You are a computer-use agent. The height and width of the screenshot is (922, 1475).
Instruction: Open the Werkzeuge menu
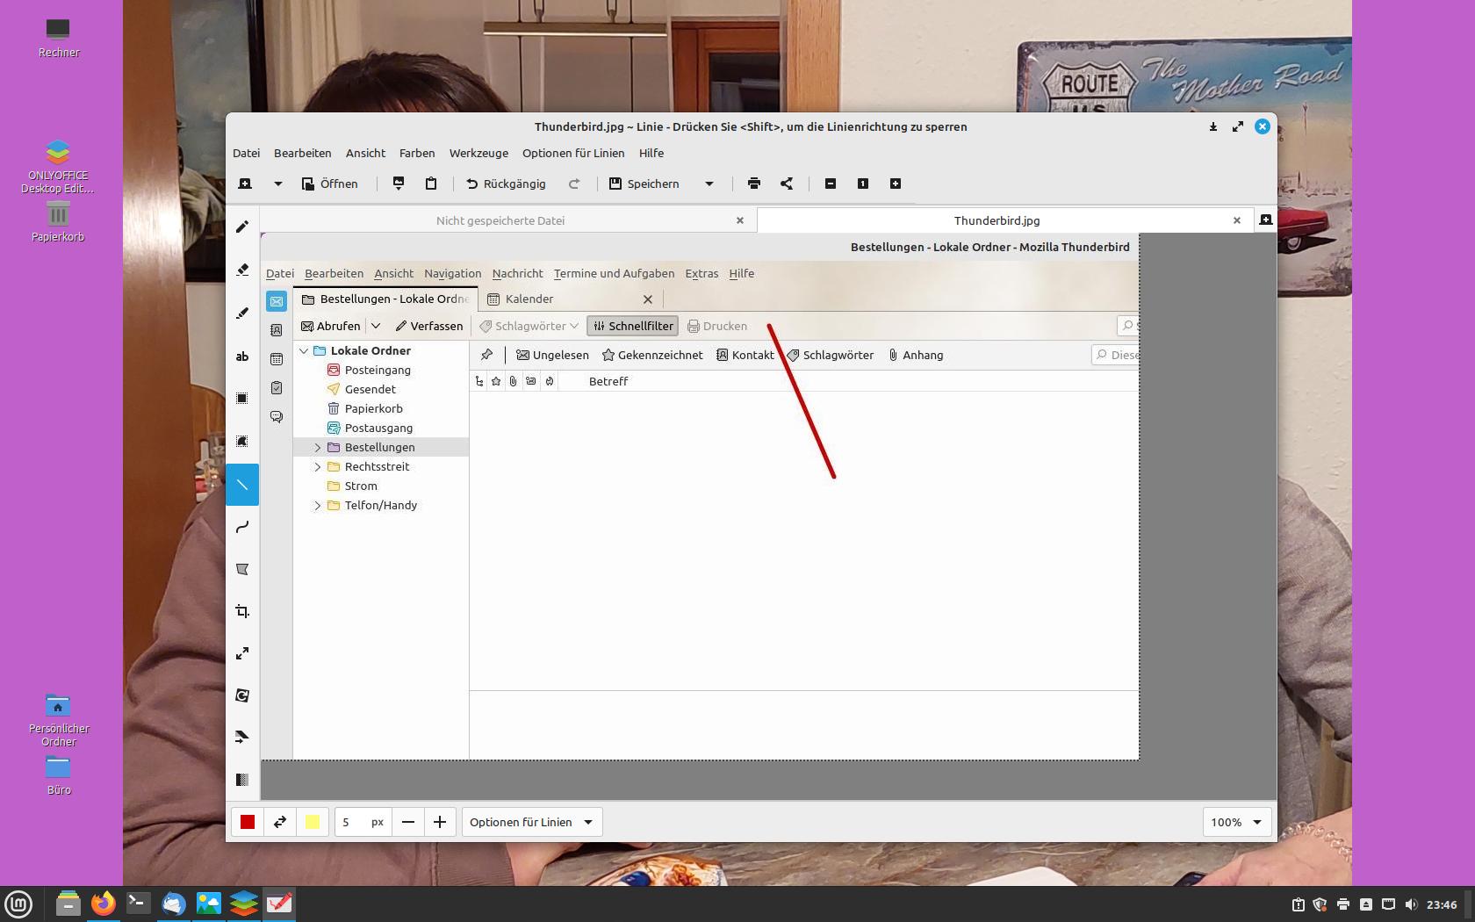478,153
